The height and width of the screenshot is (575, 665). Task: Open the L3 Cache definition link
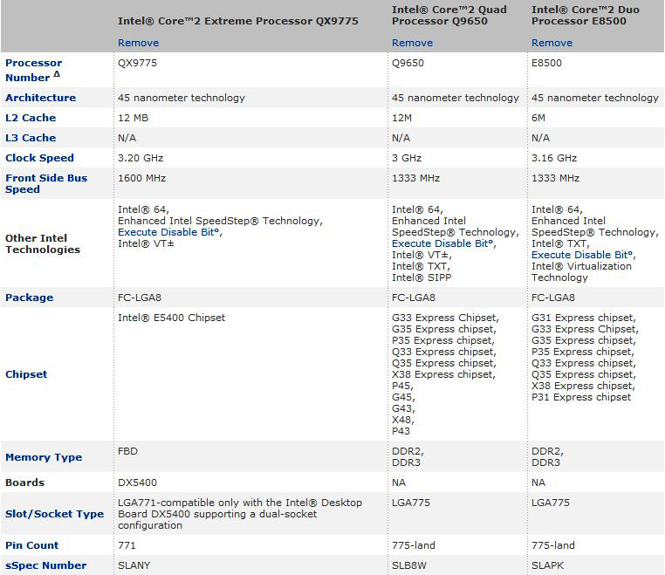pos(31,138)
